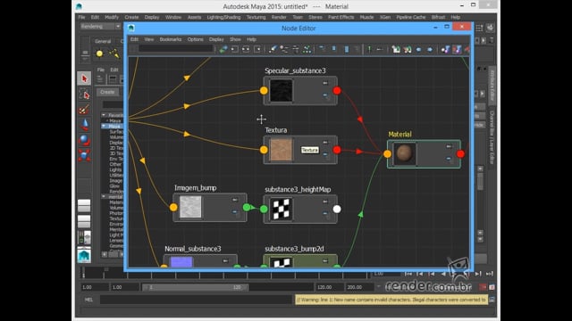572x321 pixels.
Task: Open Node Editor Display menu
Action: [216, 39]
